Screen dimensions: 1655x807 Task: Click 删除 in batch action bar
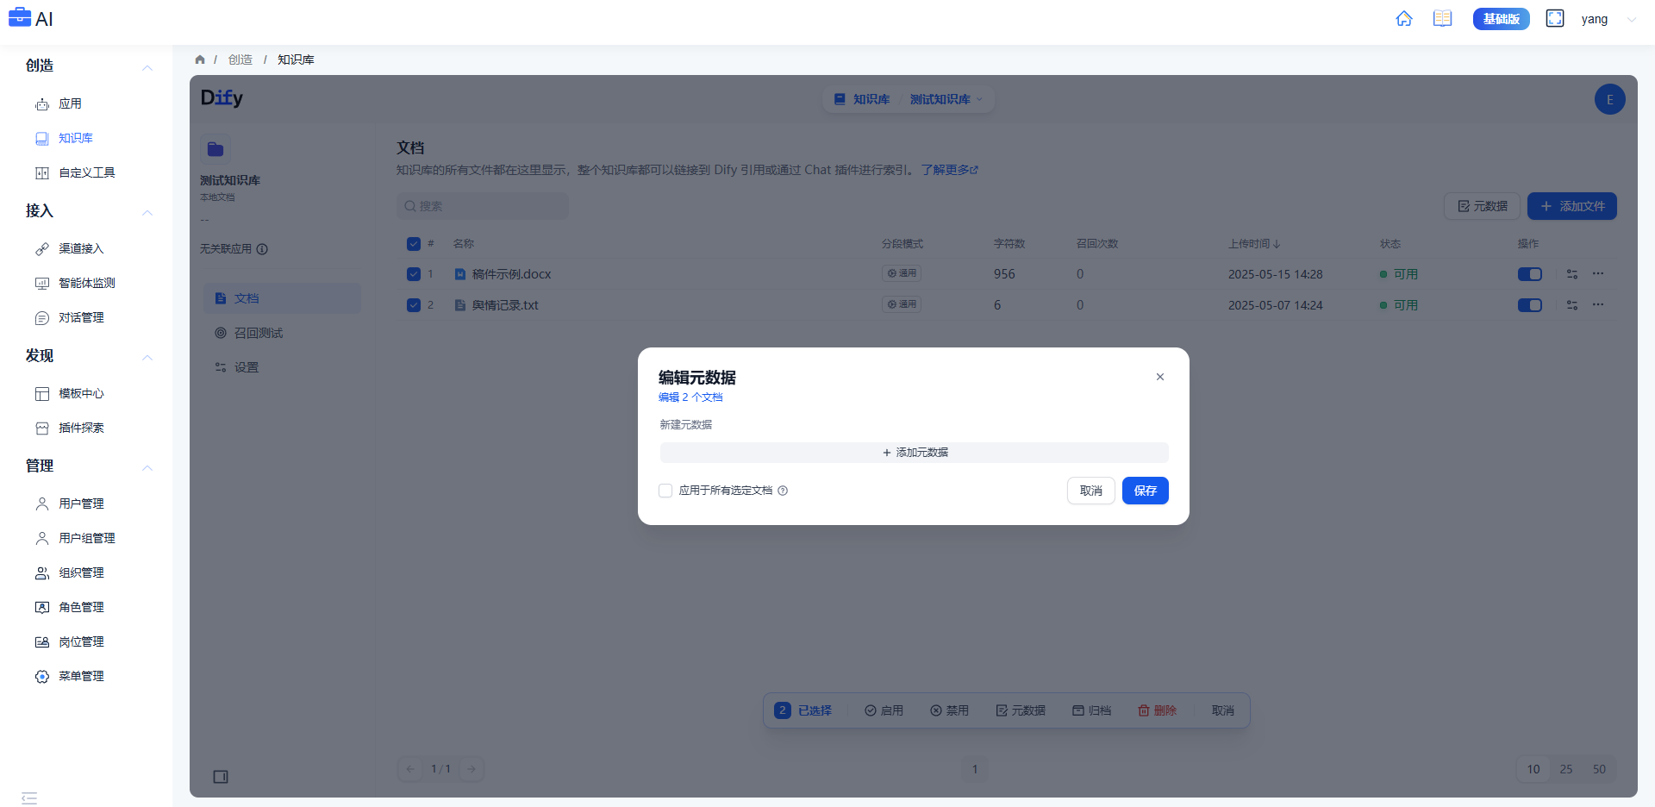(1157, 710)
